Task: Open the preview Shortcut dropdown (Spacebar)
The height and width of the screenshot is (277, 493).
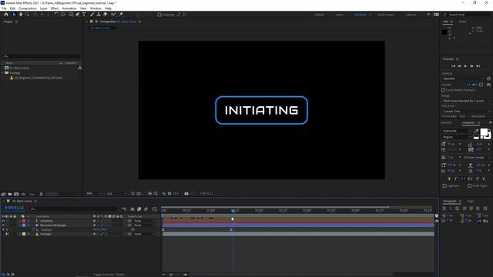Action: pos(463,78)
